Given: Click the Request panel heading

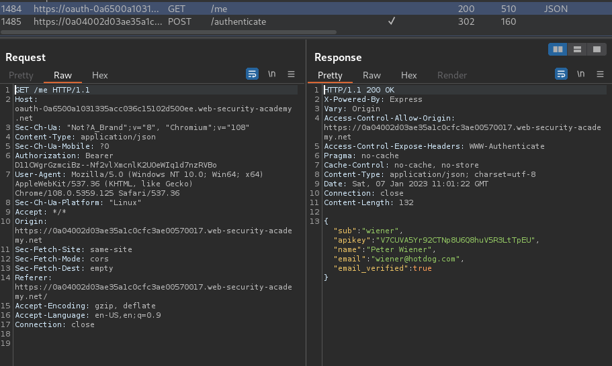Looking at the screenshot, I should (26, 58).
